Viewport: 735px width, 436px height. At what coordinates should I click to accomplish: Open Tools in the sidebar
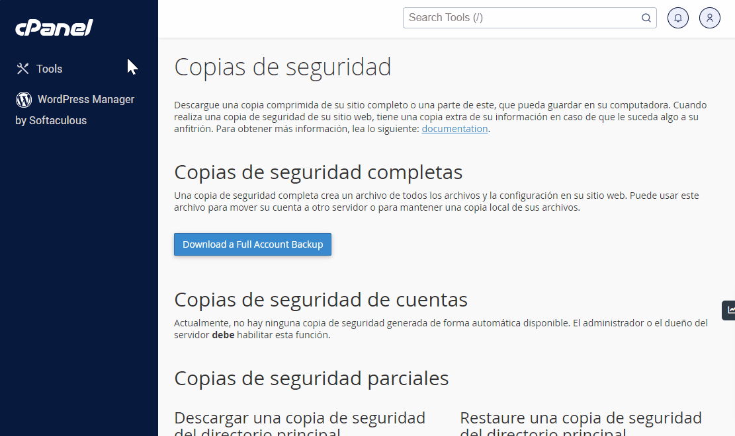click(x=40, y=69)
